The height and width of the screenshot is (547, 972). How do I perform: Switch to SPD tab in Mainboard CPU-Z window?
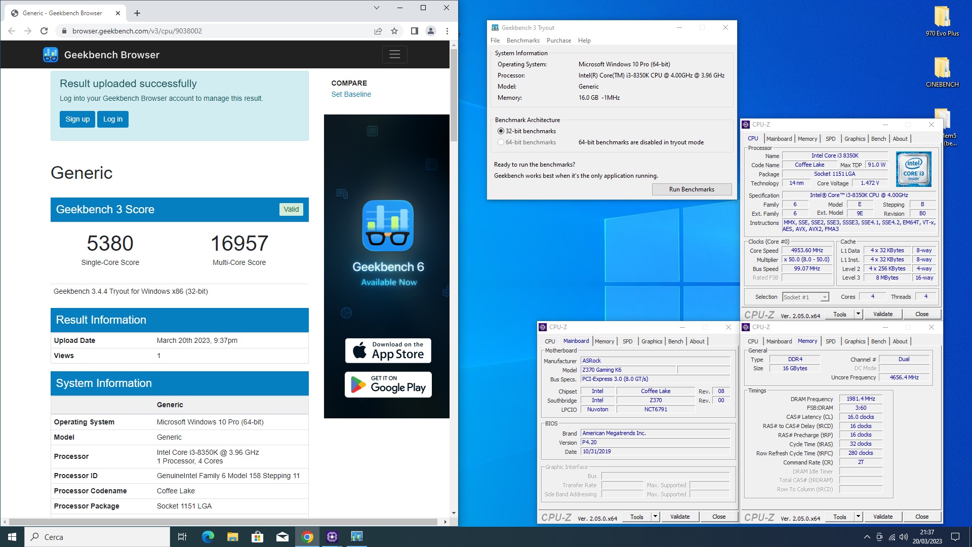627,341
